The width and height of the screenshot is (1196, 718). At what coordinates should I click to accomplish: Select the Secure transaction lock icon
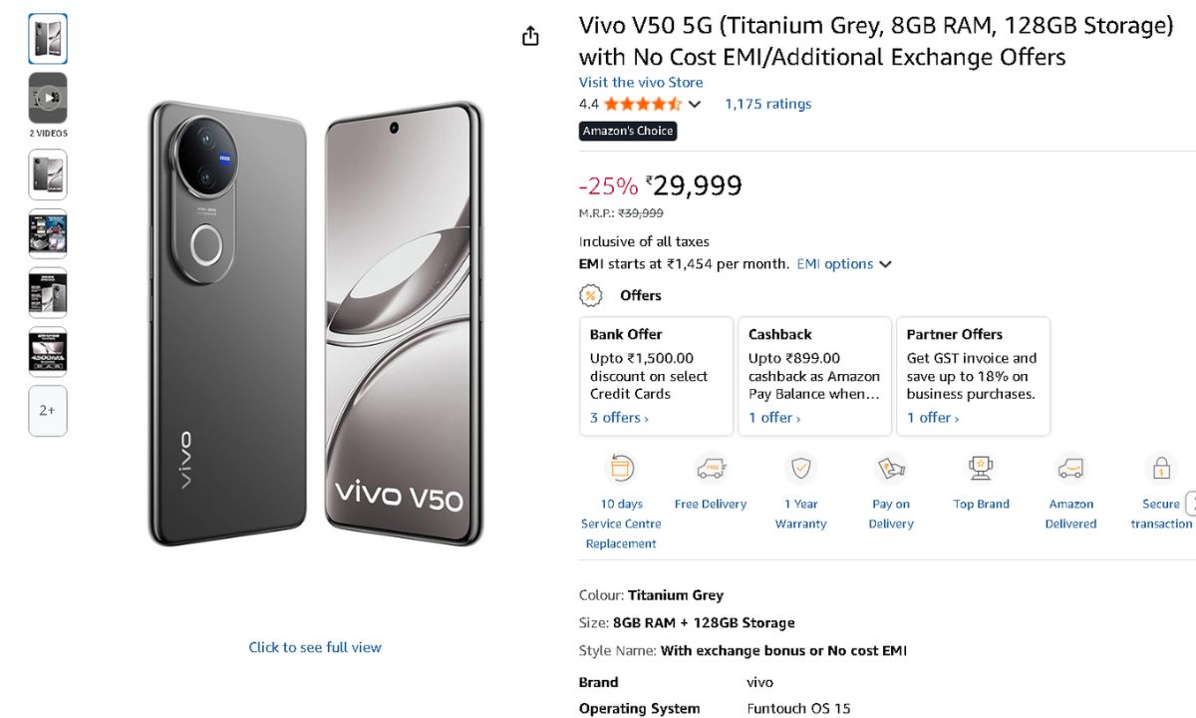pos(1160,468)
